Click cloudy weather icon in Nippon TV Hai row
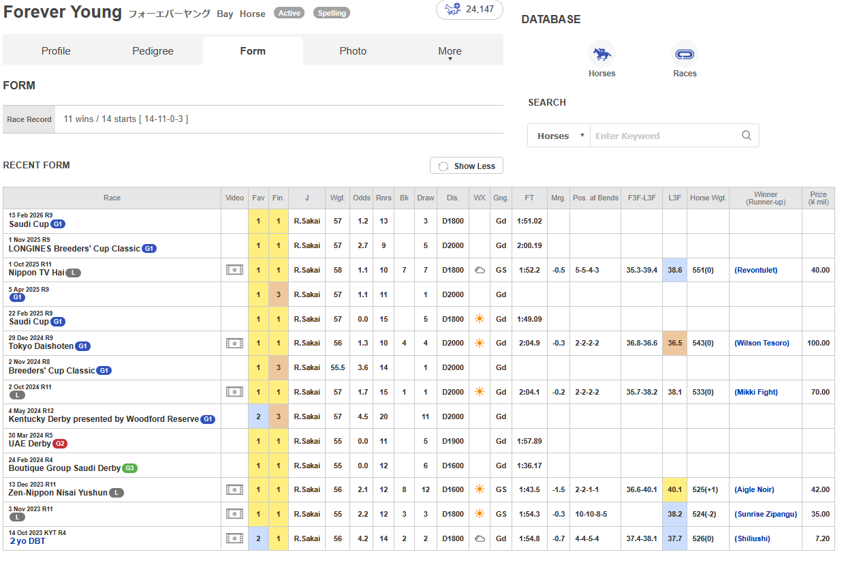The height and width of the screenshot is (563, 844). pos(480,270)
